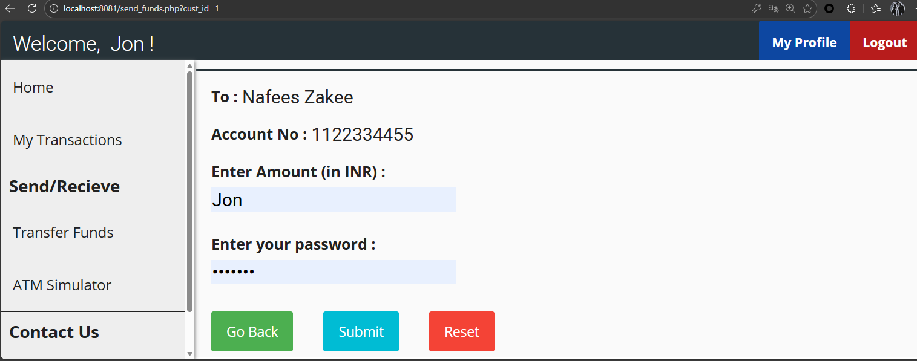Screen dimensions: 917x361
Task: Click the browser back arrow
Action: click(x=10, y=8)
